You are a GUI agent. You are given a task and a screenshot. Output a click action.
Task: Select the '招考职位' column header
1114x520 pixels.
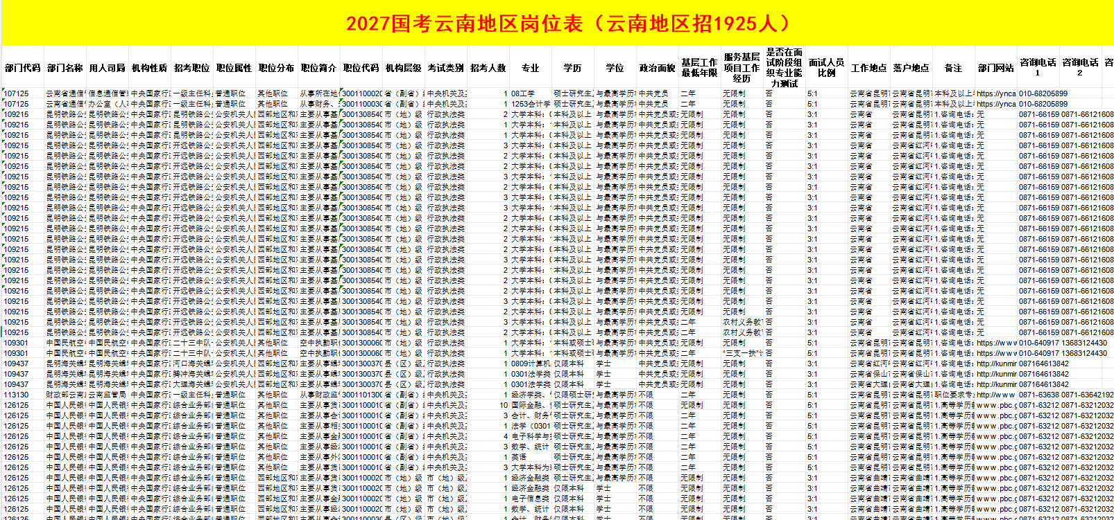click(192, 68)
